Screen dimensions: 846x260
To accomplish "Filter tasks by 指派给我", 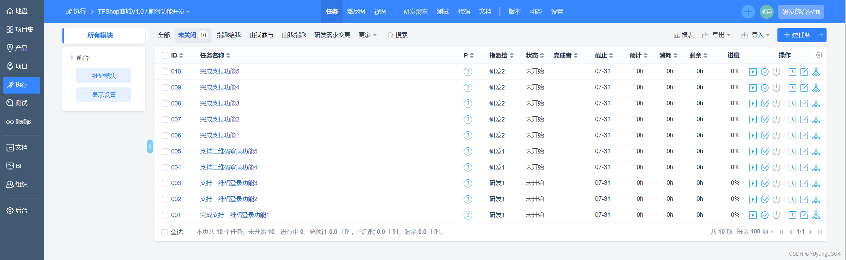I will [x=229, y=35].
